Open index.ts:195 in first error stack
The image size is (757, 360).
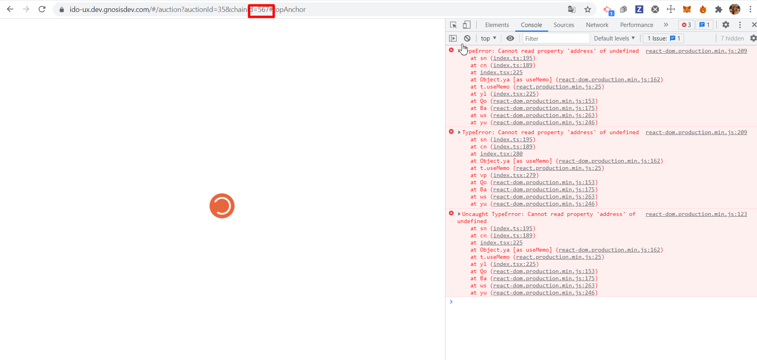pyautogui.click(x=513, y=58)
